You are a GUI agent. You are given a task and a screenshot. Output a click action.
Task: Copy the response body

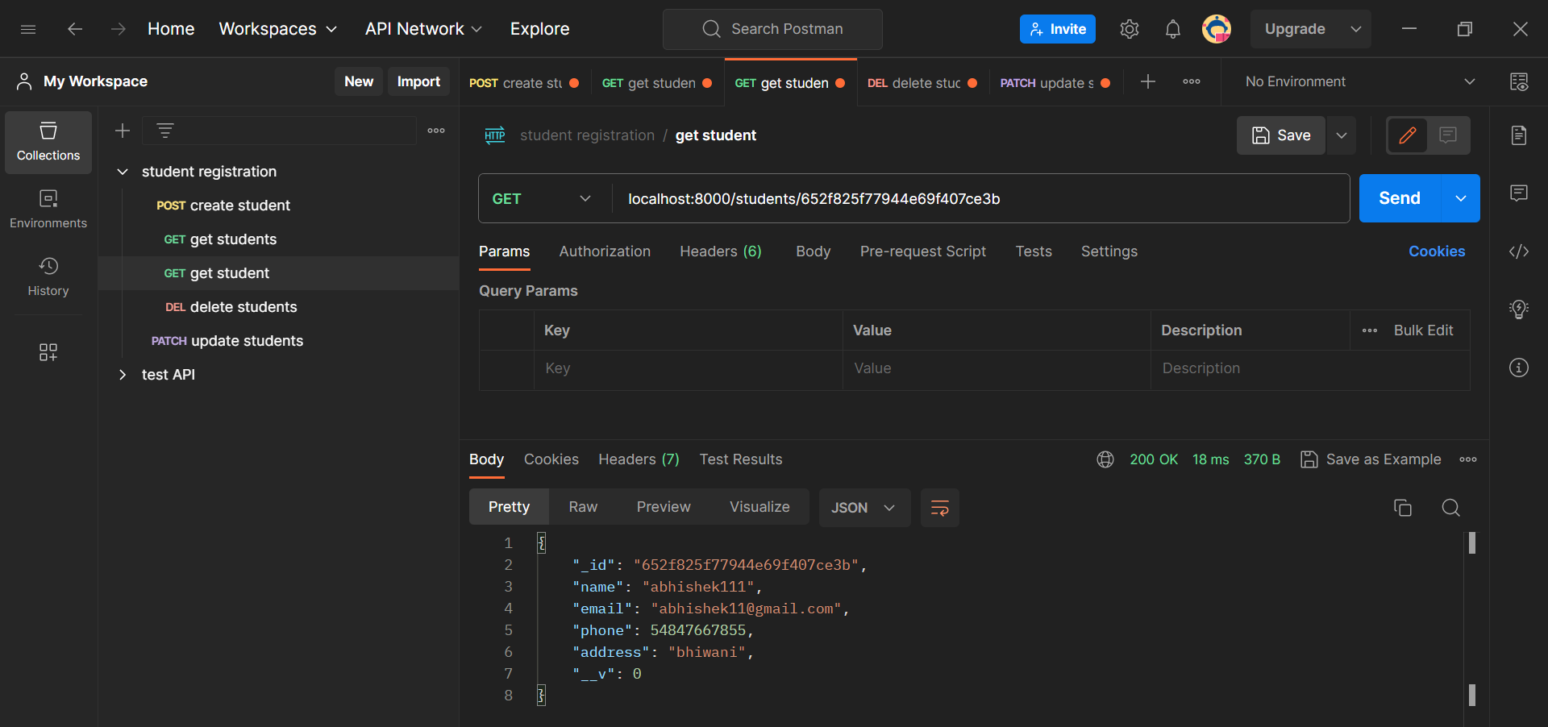(x=1403, y=508)
